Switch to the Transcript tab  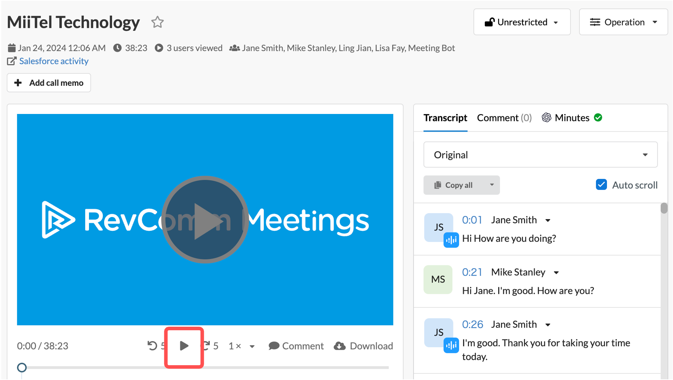[x=445, y=118]
